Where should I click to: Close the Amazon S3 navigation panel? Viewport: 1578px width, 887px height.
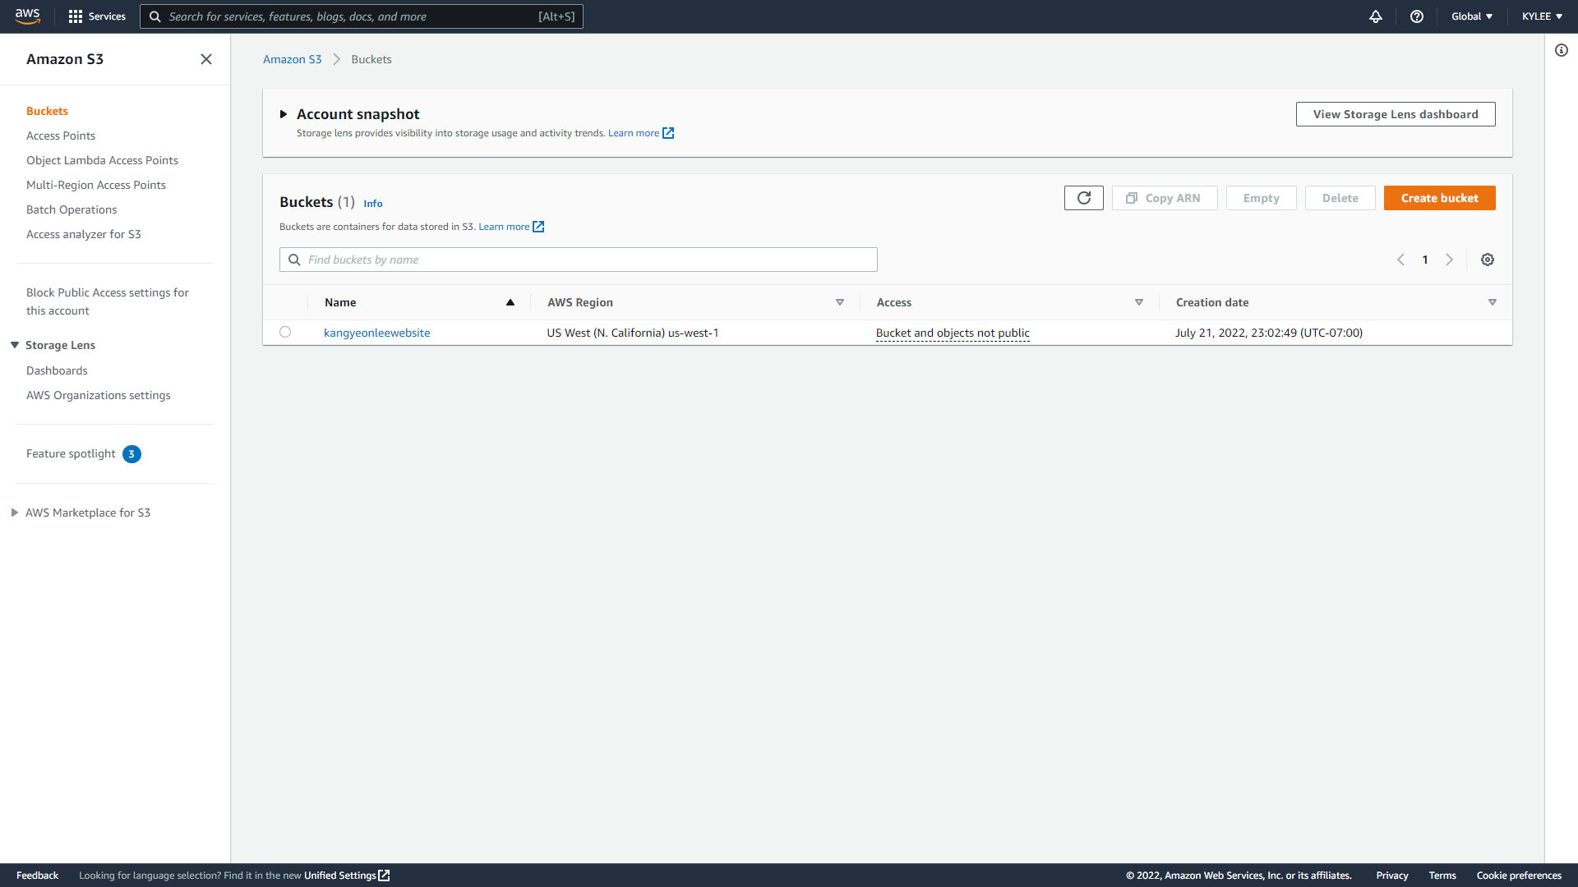click(206, 59)
